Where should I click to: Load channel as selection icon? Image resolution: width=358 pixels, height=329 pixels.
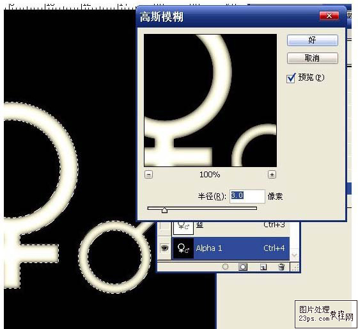(x=225, y=267)
